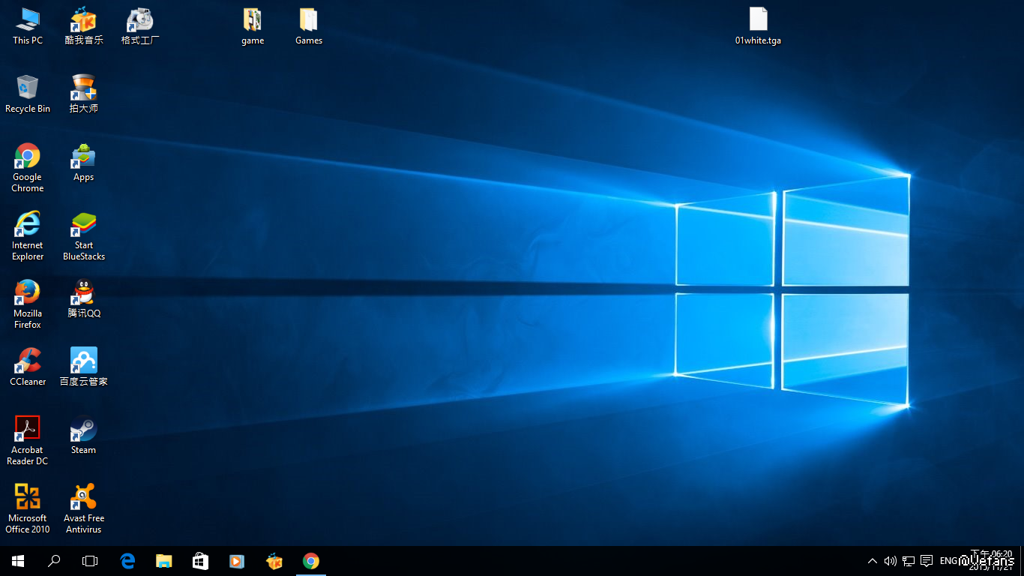Select the Google Chrome desktop shortcut
Viewport: 1024px width, 576px height.
28,157
